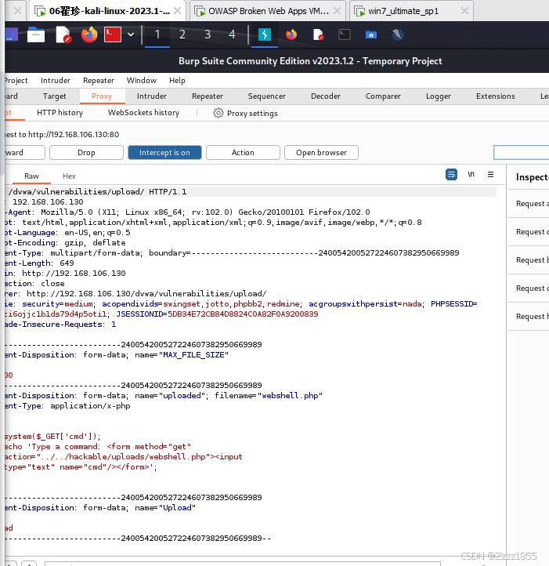549x566 pixels.
Task: Open the Intruder menu in menu bar
Action: pyautogui.click(x=55, y=81)
